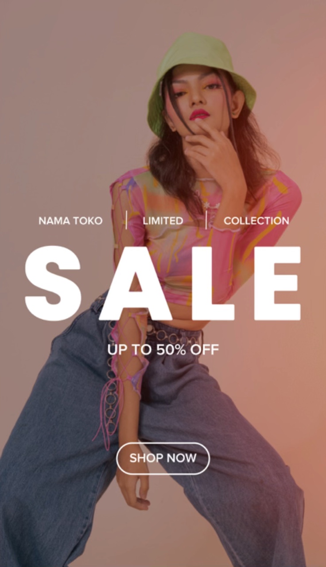
Task: Click the model's red lips
Action: click(199, 114)
